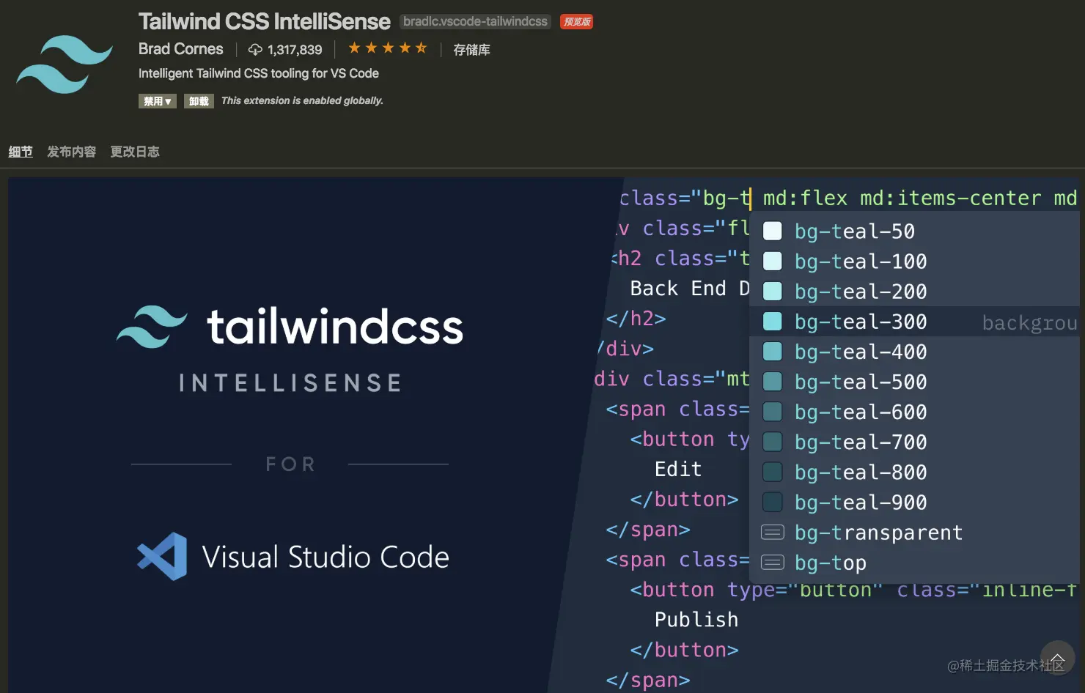Click the "Back End D" code line

point(690,288)
